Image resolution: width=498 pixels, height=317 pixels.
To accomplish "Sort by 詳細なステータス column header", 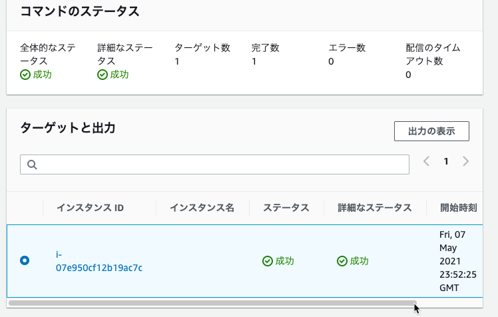I will pos(375,208).
